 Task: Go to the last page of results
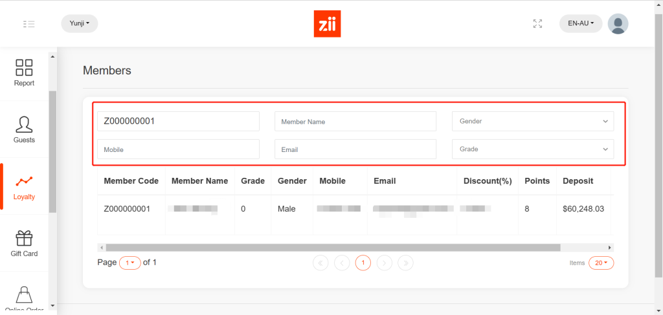(406, 263)
